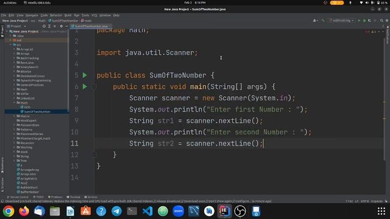This screenshot has height=219, width=390.
Task: Collapse the src folder in tree
Action: 11,45
